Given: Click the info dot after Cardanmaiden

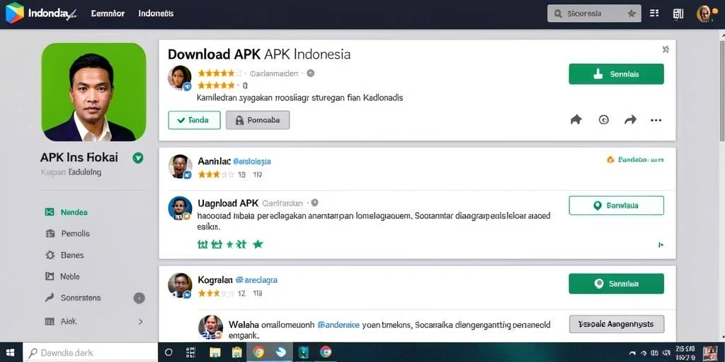Looking at the screenshot, I should click(311, 73).
